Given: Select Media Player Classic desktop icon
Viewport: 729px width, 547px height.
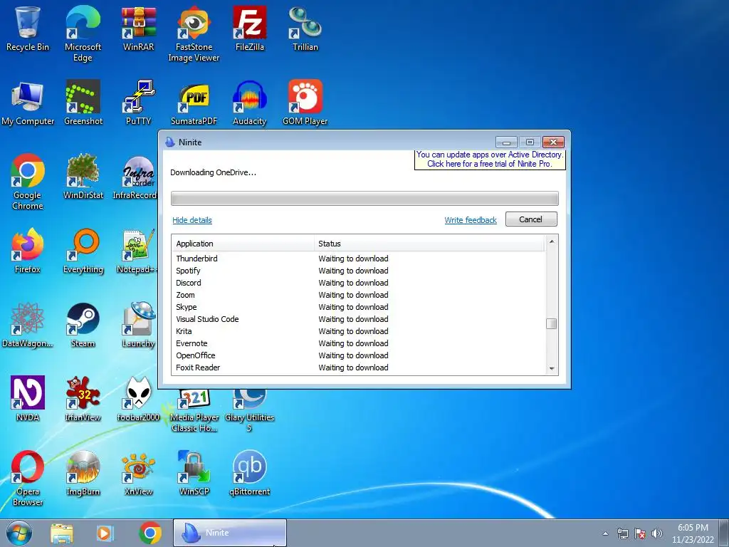Looking at the screenshot, I should click(x=194, y=410).
